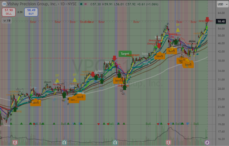This screenshot has width=229, height=146.
Task: Click the 64.00 mark on price scale
Action: click(x=221, y=13)
